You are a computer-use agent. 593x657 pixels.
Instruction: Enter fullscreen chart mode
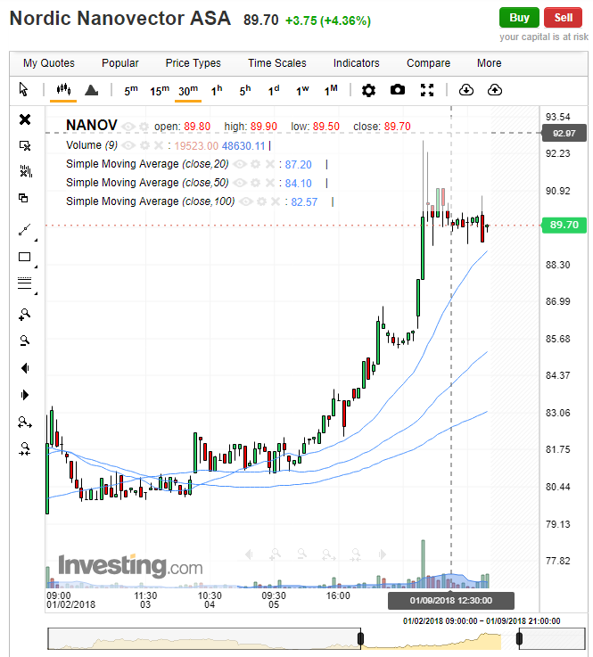pyautogui.click(x=426, y=90)
